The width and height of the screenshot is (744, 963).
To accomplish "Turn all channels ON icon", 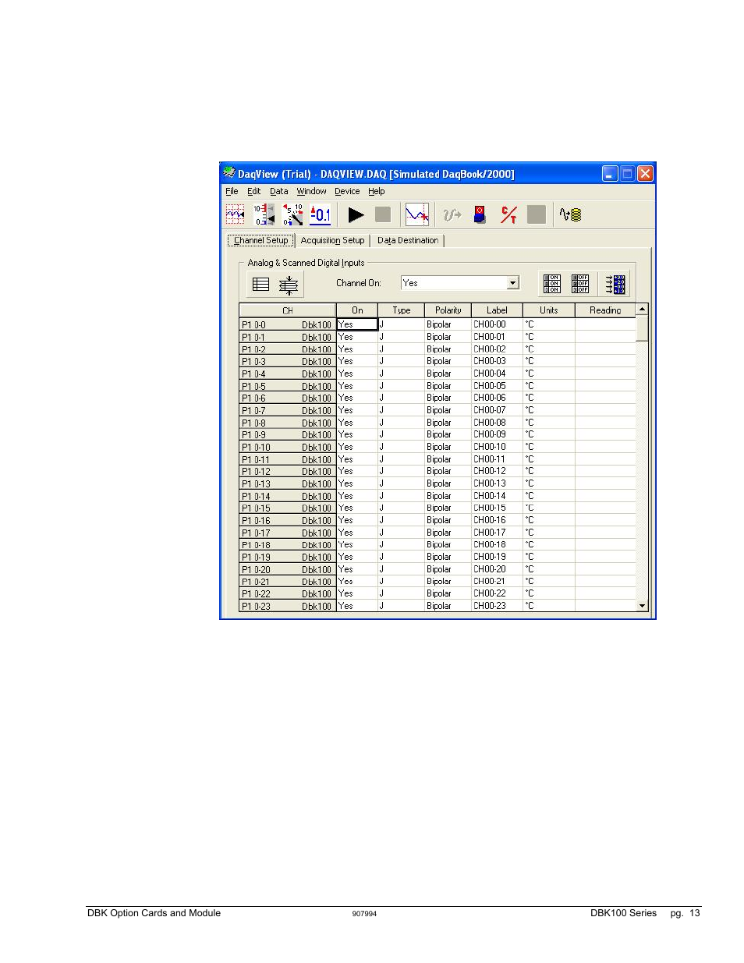I will [x=552, y=284].
